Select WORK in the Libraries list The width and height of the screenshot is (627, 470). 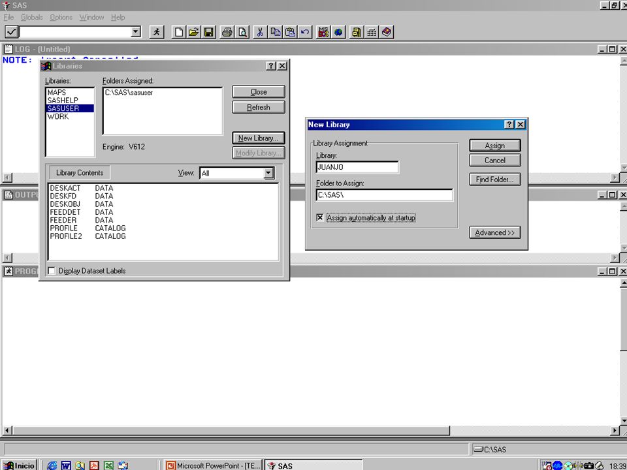(70, 116)
